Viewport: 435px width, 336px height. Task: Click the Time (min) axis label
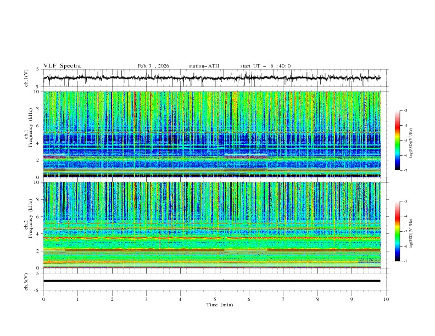tap(219, 305)
